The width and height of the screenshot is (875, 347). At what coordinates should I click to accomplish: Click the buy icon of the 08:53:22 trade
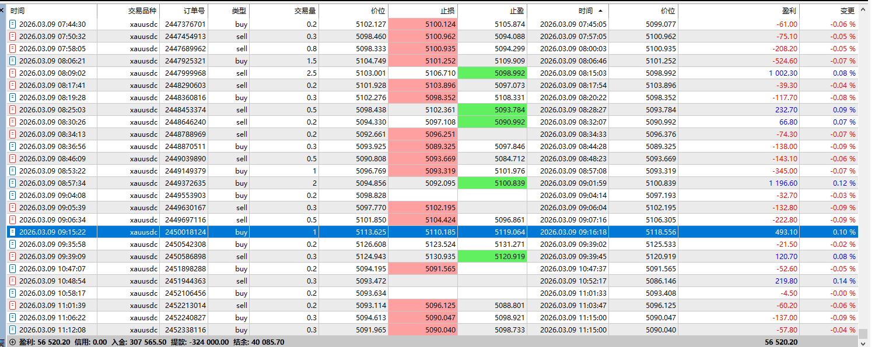(13, 171)
